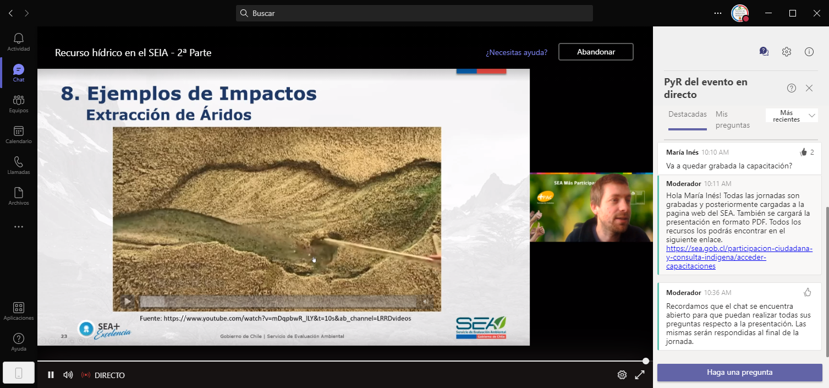Open the three-dots settings menu in title bar
The width and height of the screenshot is (829, 388).
pyautogui.click(x=717, y=13)
